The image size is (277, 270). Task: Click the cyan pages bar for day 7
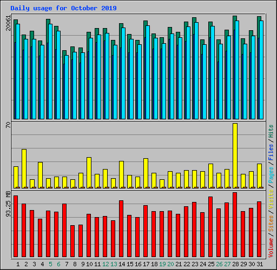[x=67, y=87]
